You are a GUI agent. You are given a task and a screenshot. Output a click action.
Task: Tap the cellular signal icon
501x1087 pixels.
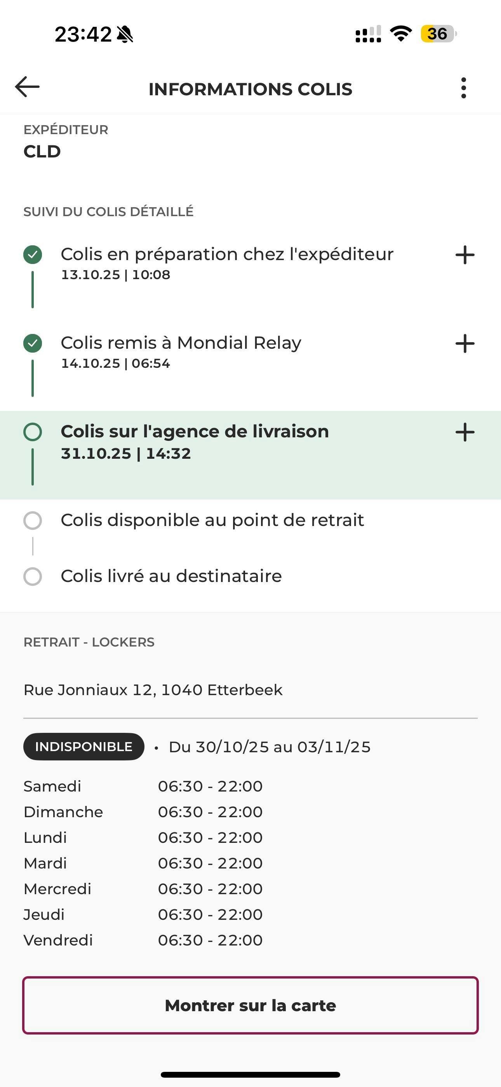[368, 34]
